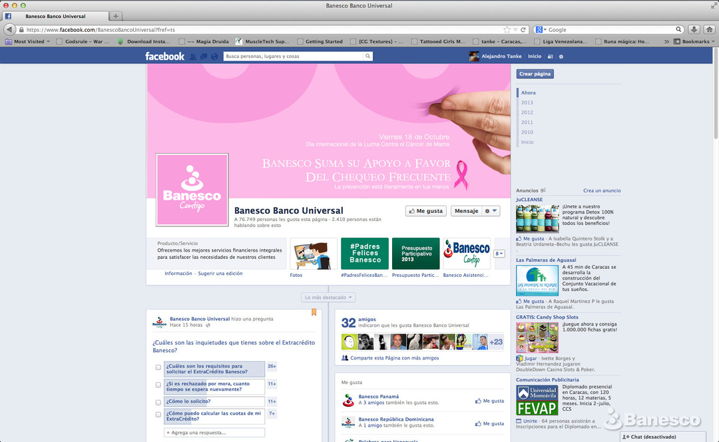Expand the 'Lo más destacado' dropdown

pos(328,298)
